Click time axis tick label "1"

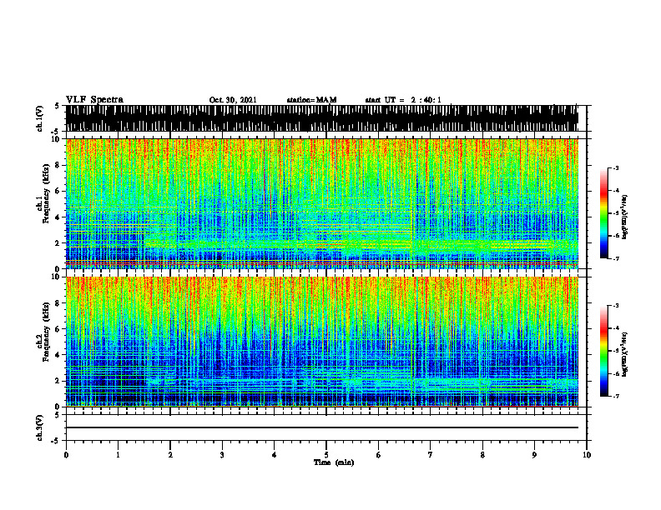click(x=118, y=455)
